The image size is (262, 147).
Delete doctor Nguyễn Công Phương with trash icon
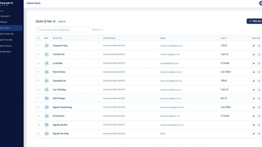(x=259, y=107)
